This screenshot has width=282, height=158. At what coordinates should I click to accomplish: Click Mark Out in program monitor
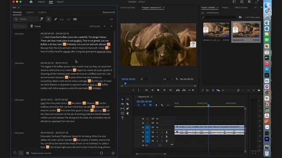coord(138,90)
